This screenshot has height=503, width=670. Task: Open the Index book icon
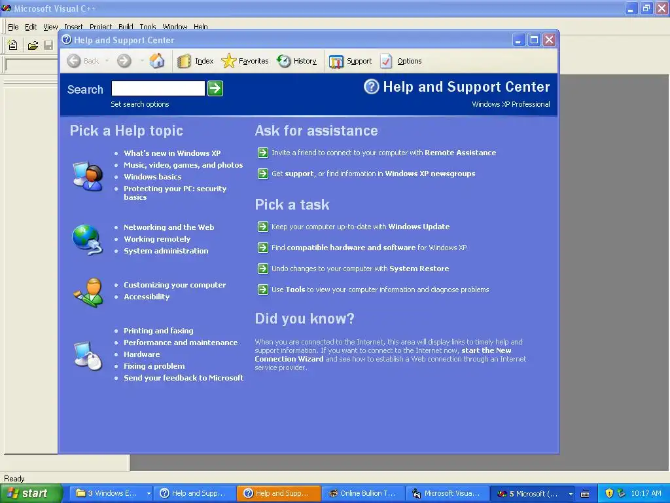pos(184,61)
